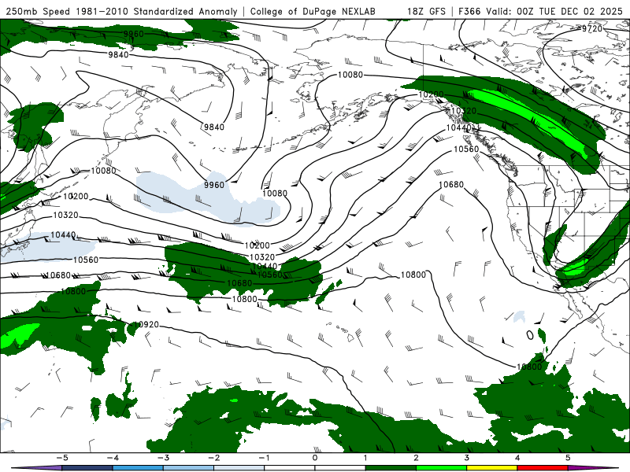Click the yellow colorbar swatch between 3 and 4

(x=492, y=468)
